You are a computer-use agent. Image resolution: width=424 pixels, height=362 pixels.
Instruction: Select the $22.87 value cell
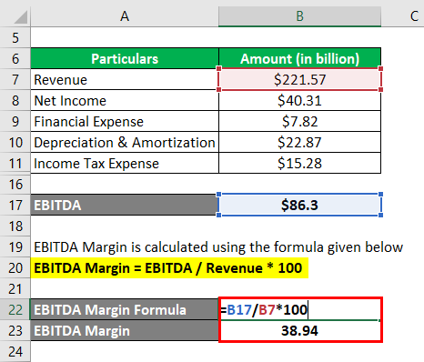(299, 142)
